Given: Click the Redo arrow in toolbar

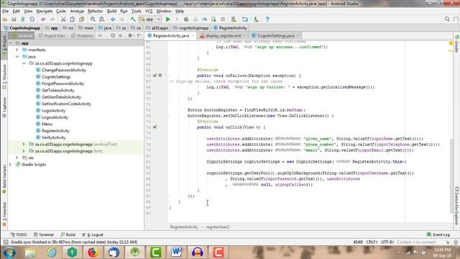Looking at the screenshot, I should [52, 19].
